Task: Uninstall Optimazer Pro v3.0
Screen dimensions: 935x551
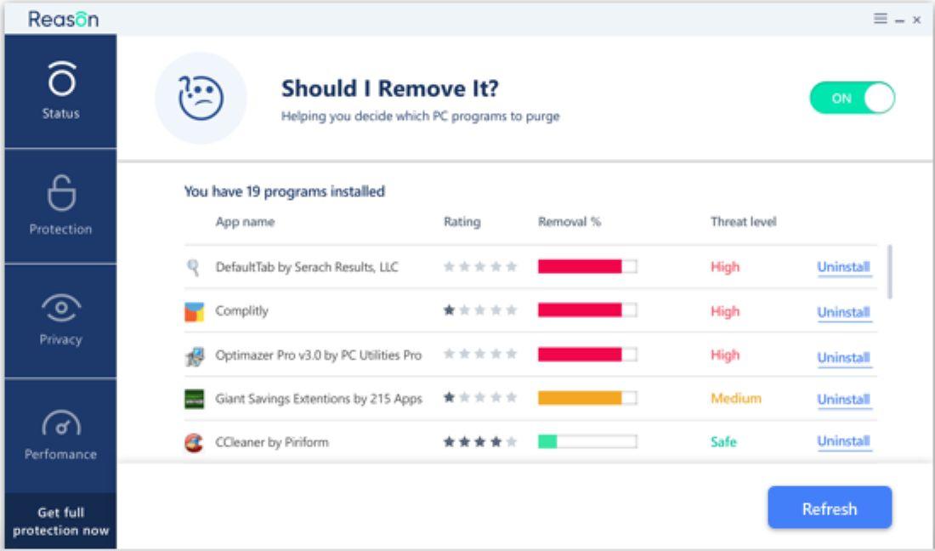Action: 844,357
